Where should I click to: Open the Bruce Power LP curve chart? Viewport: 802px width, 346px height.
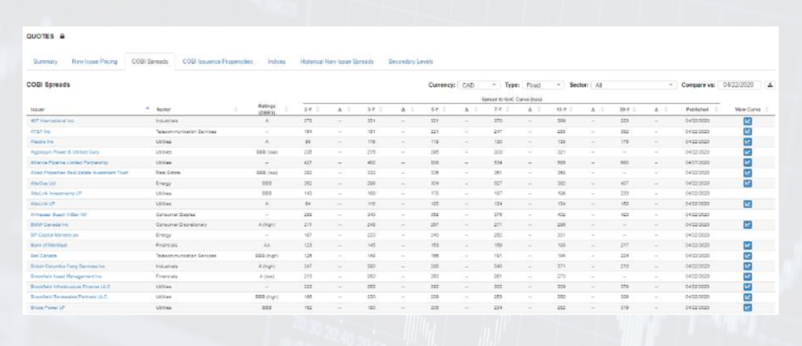pos(747,308)
